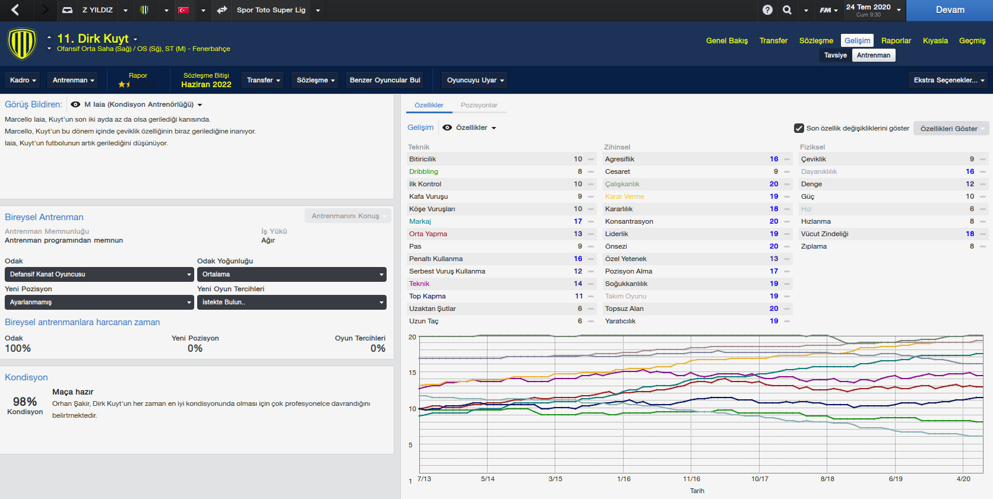Click change indicator dash beside Vücut Zindeliği
This screenshot has height=499, width=993.
pyautogui.click(x=983, y=234)
